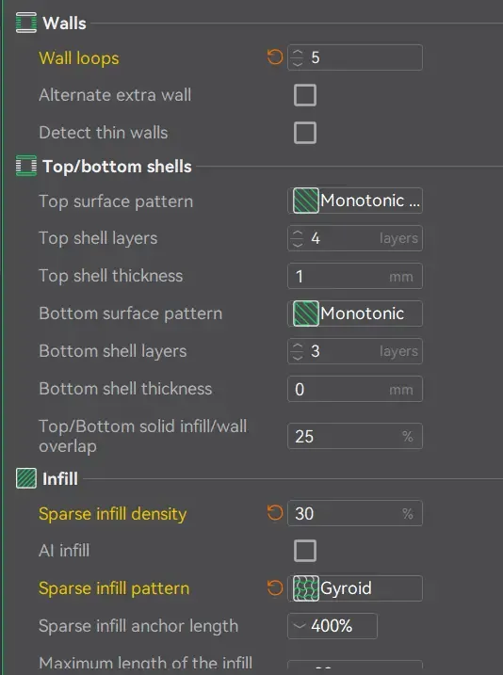Click the Bottom surface Monotonic pattern icon
503x675 pixels.
(x=306, y=313)
